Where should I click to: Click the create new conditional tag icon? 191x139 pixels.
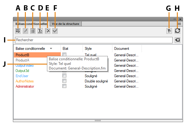click(x=18, y=31)
